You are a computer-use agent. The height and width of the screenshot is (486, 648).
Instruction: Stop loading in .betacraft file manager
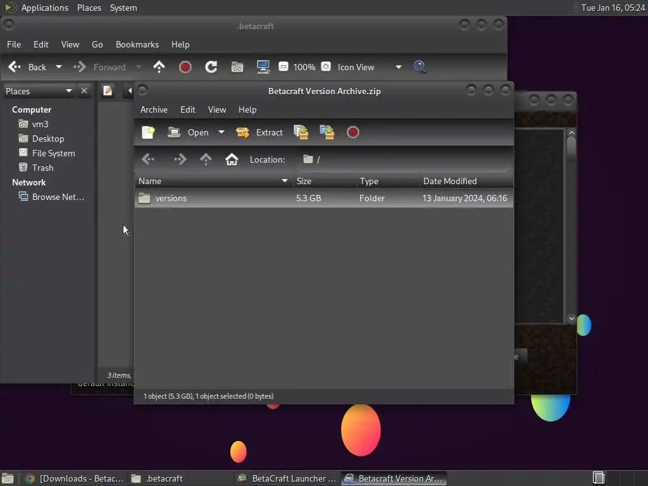[185, 67]
